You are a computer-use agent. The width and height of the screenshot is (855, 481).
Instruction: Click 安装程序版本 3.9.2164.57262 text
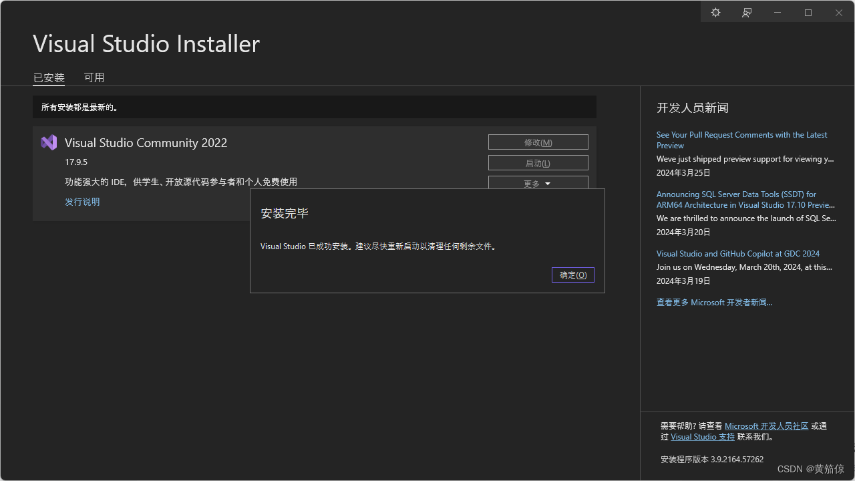[x=712, y=460]
